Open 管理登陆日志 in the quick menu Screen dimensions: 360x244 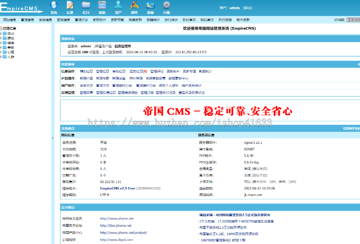point(122,86)
